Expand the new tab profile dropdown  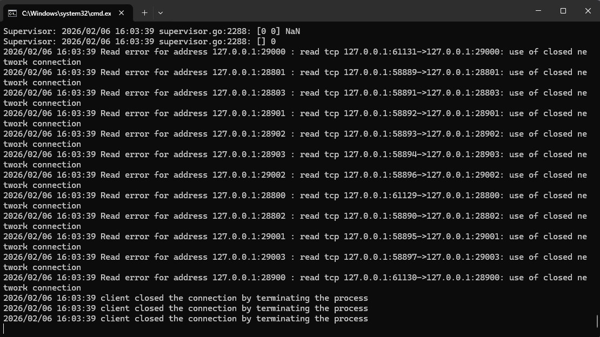coord(160,12)
